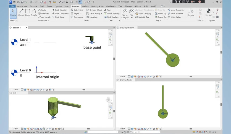Viewport: 231px width, 134px height.
Task: Open Main Model design options combo box
Action: click(145, 132)
